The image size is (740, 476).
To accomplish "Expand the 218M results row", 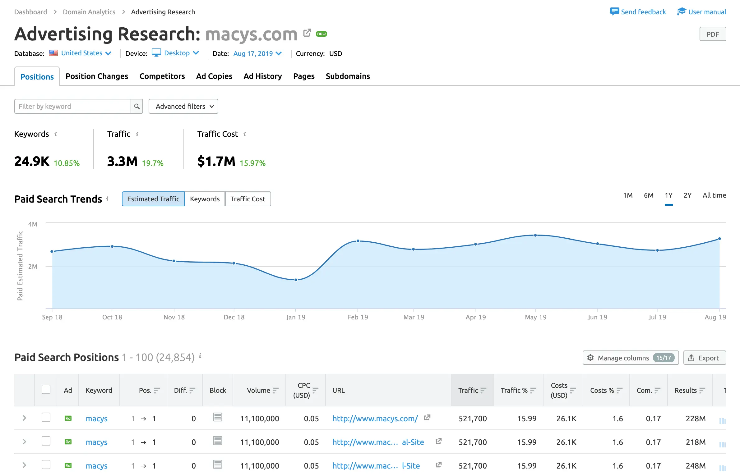I will [x=24, y=442].
